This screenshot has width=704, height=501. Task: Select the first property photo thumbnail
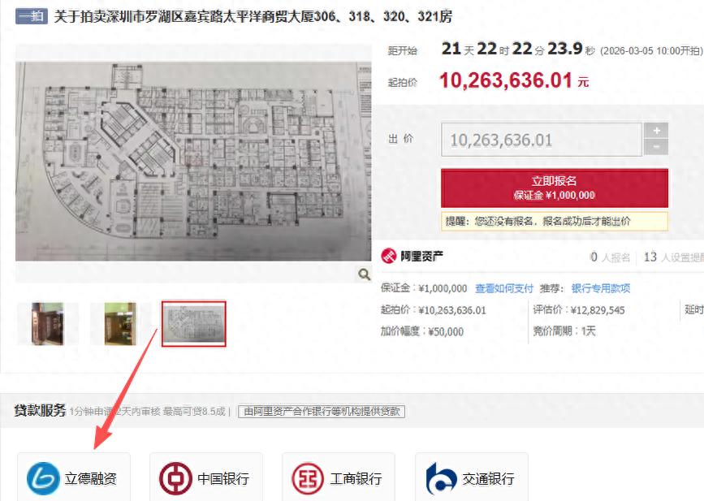48,324
